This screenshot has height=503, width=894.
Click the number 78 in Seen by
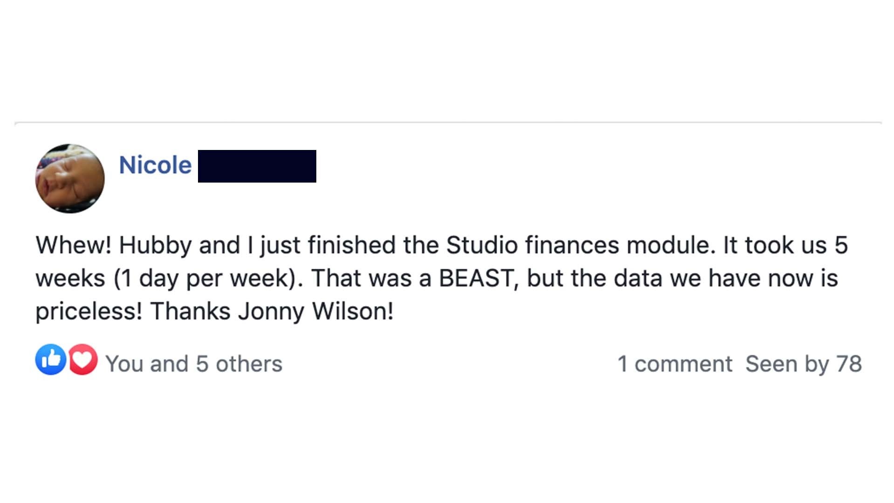tap(849, 364)
